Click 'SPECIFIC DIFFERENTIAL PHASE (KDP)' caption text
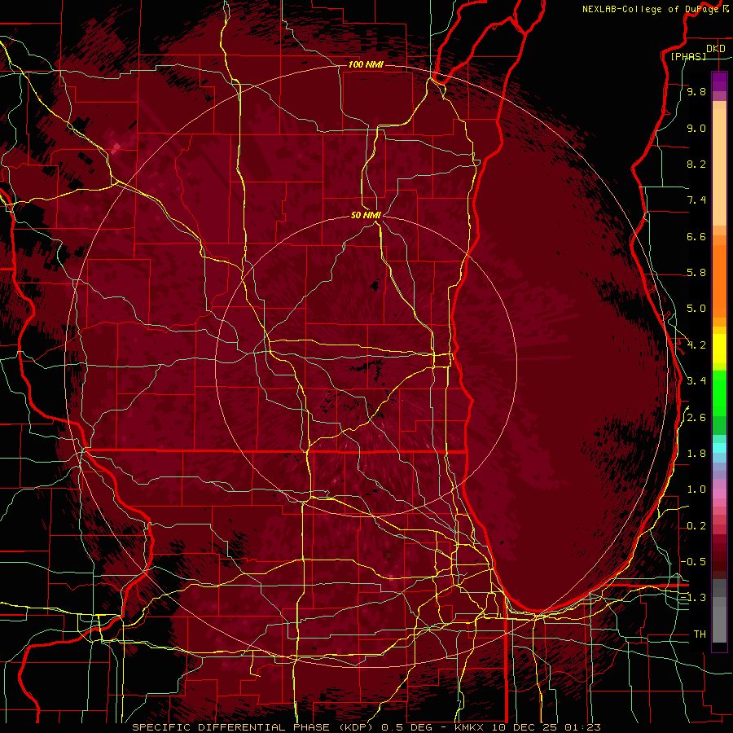 coord(254,727)
